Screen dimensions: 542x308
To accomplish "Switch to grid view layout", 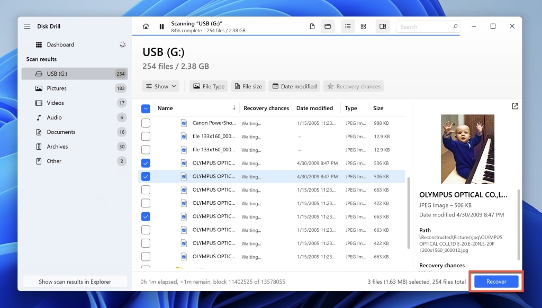I will [363, 26].
